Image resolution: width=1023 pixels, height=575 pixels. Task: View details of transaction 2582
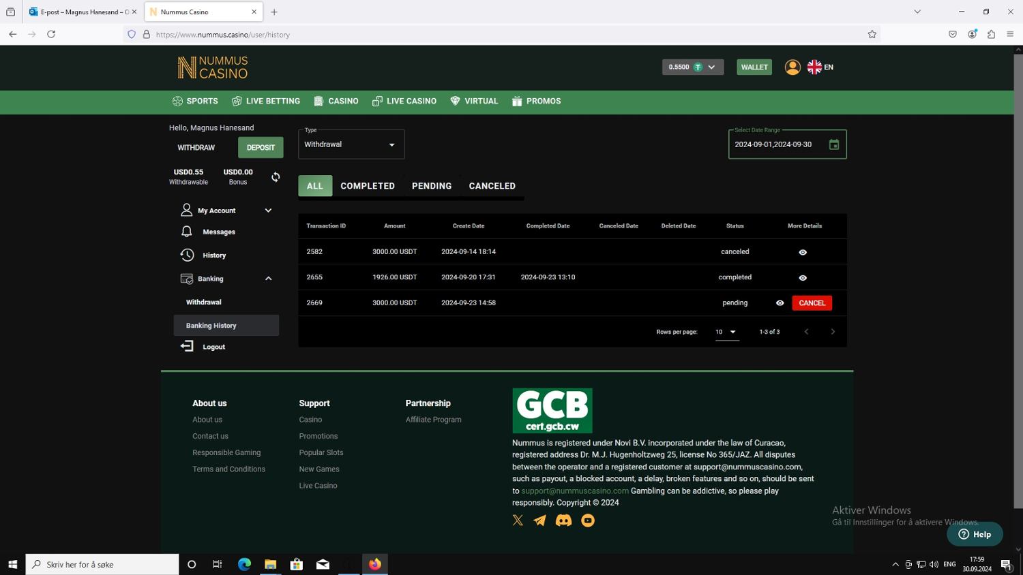[803, 252]
